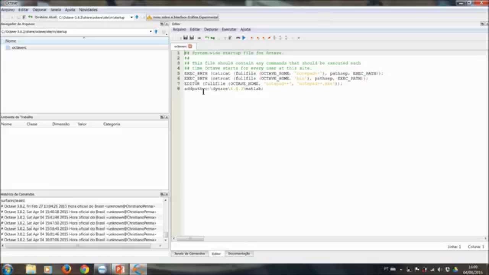This screenshot has width=489, height=275.
Task: Click the parent directory arrow in main toolbar
Action: tap(137, 17)
